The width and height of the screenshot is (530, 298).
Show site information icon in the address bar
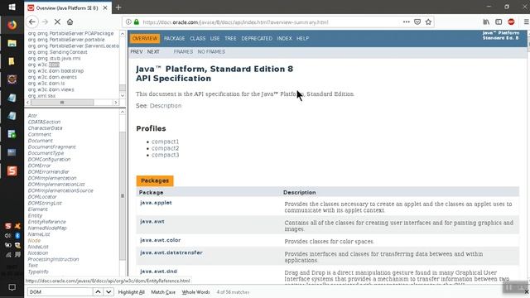point(128,22)
